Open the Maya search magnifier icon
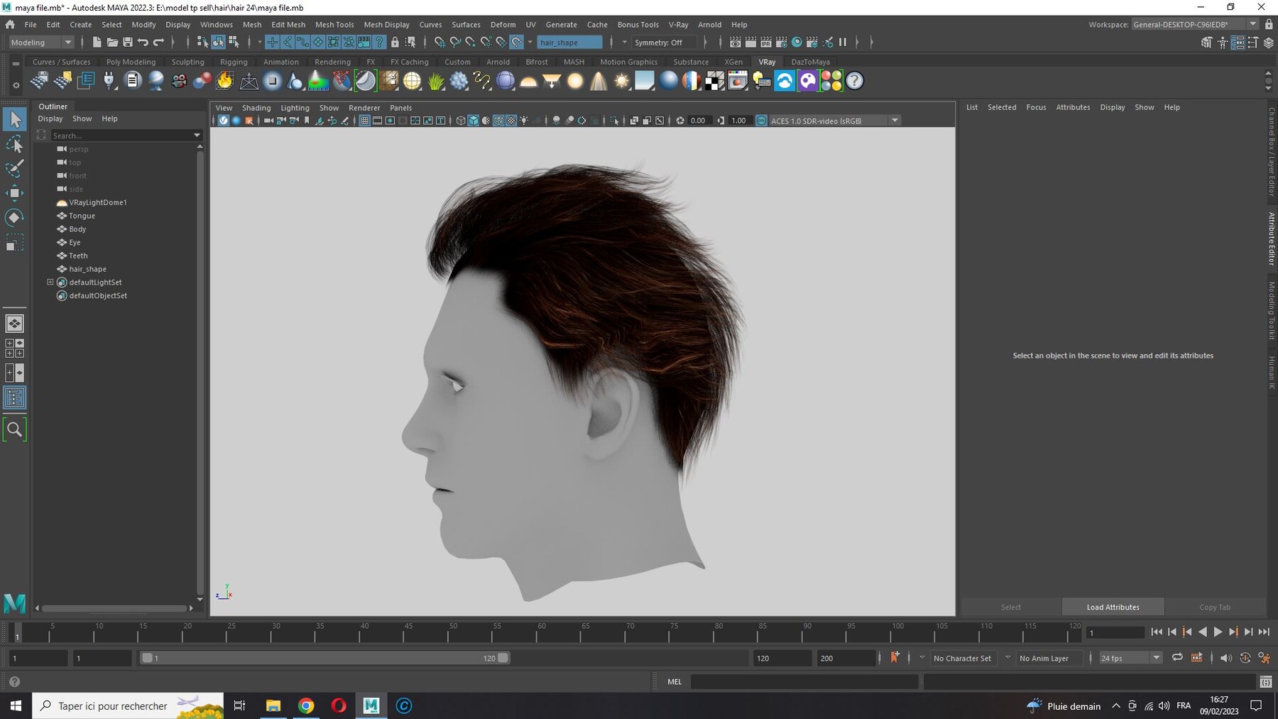The image size is (1278, 719). 14,429
